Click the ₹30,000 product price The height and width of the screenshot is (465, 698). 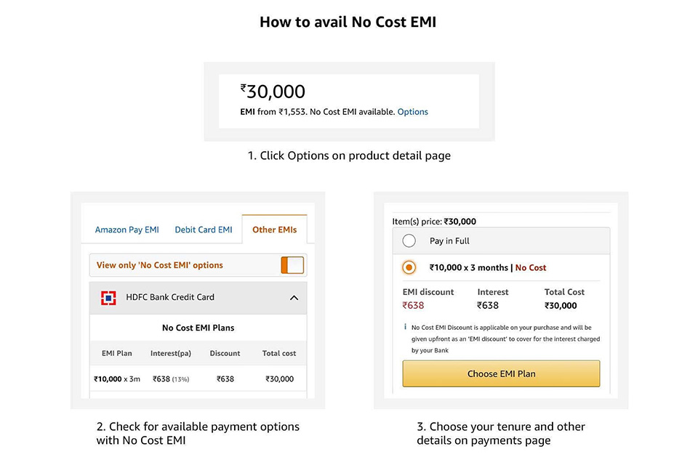[273, 92]
